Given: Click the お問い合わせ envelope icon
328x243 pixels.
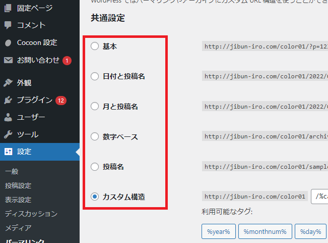Looking at the screenshot, I should coord(8,61).
